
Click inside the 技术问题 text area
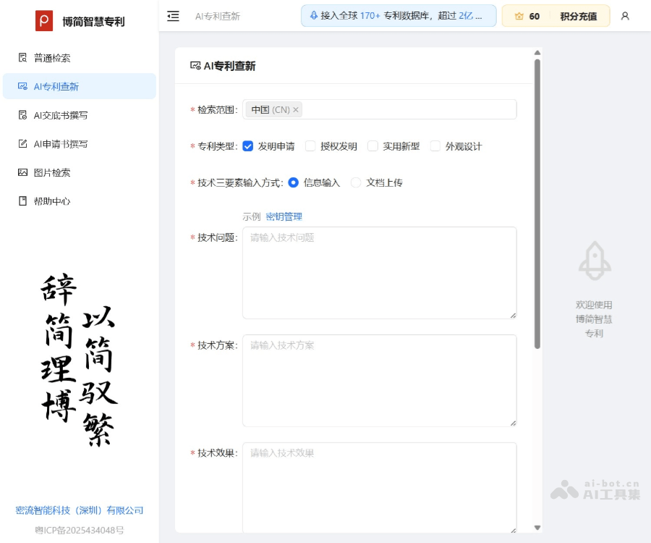(380, 272)
